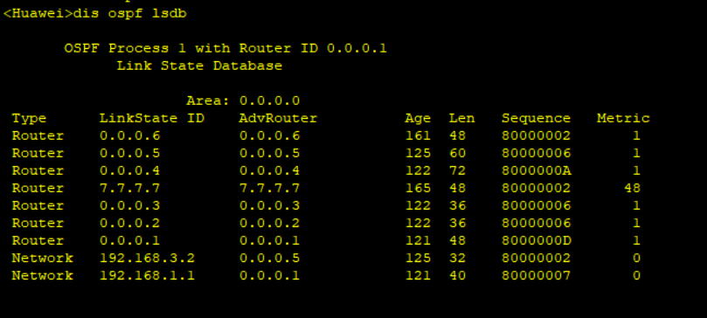Select AdvRouter value 0.0.0.6
This screenshot has width=707, height=318.
[x=270, y=136]
